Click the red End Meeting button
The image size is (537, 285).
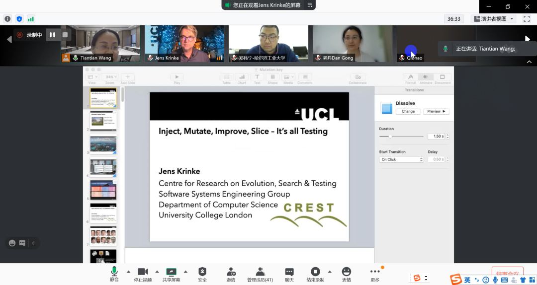[x=507, y=274]
